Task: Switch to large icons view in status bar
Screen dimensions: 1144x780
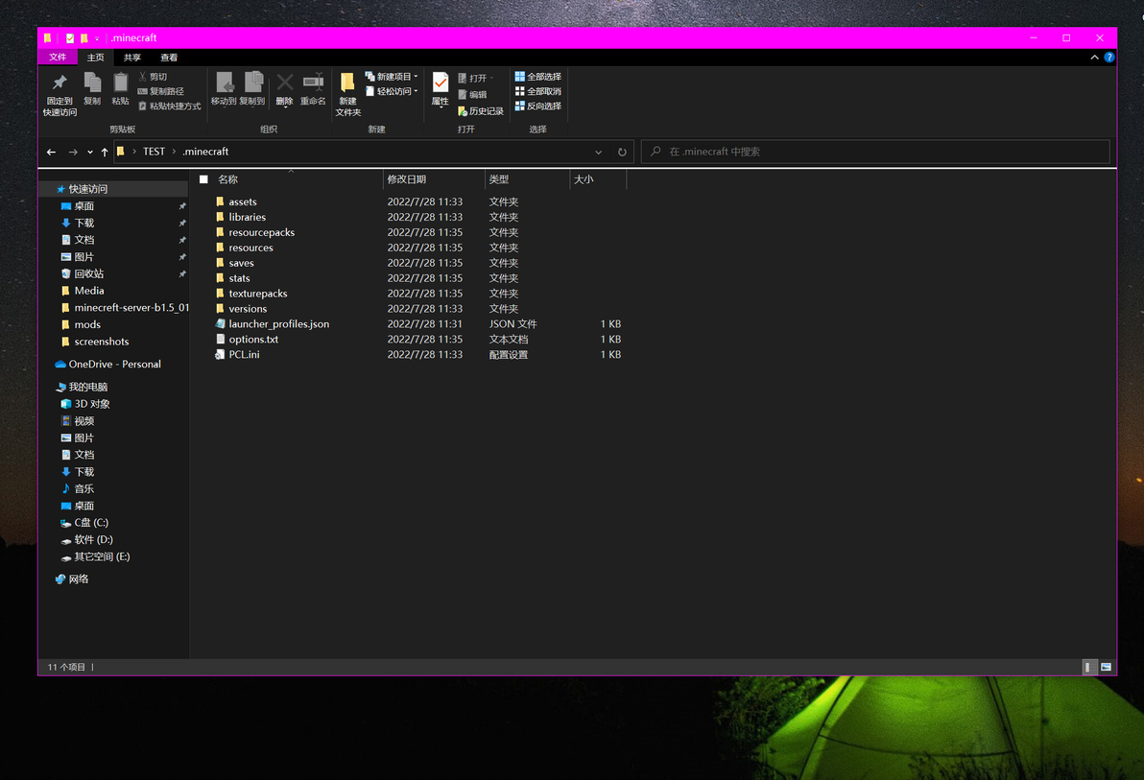Action: pos(1106,667)
